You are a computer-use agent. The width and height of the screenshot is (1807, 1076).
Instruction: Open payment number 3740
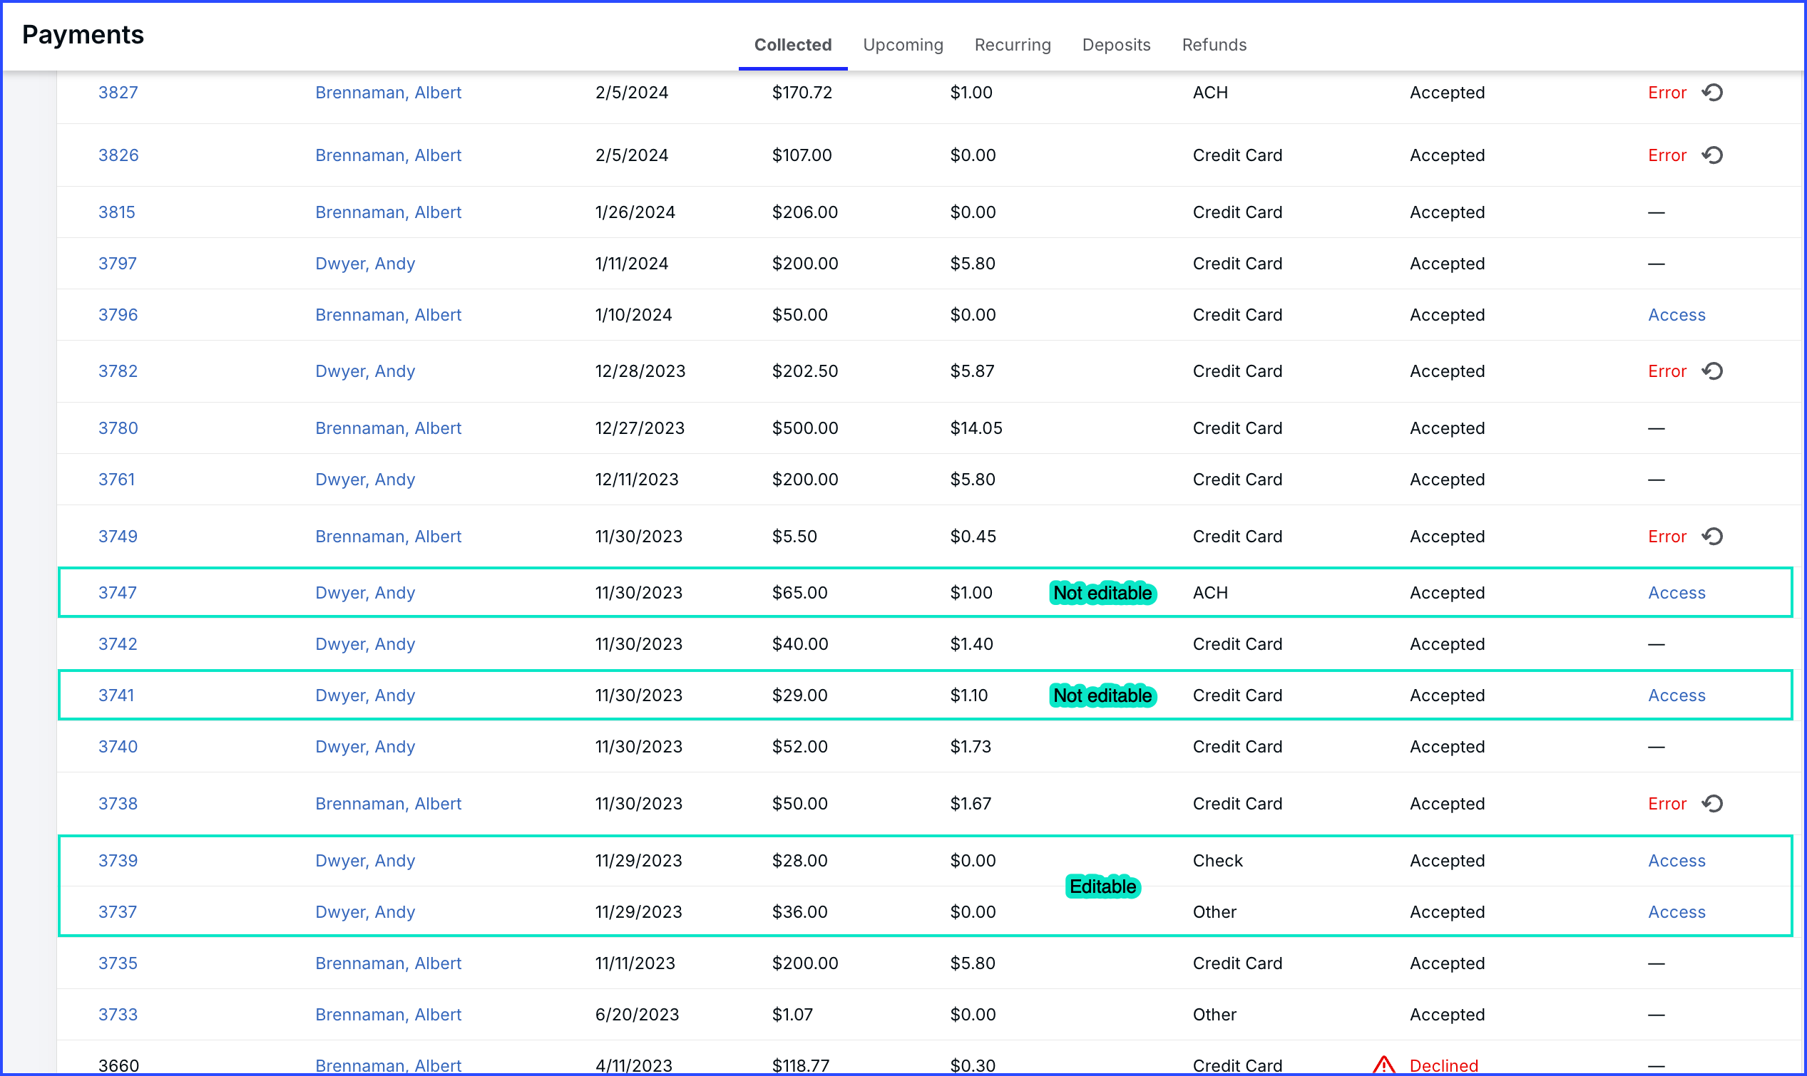pos(118,747)
